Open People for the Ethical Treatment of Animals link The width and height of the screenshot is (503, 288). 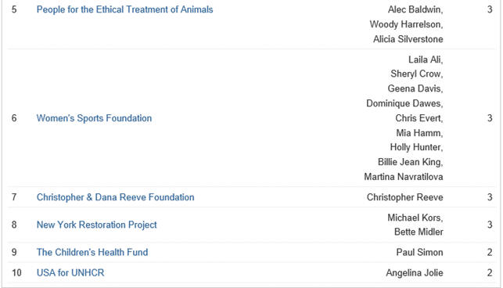[125, 9]
